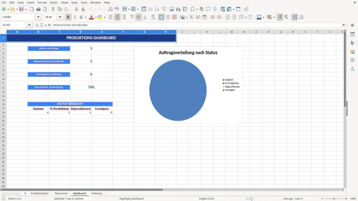Viewport: 358px width, 201px height.
Task: Open sidebar Gallery icon
Action: coord(352,52)
